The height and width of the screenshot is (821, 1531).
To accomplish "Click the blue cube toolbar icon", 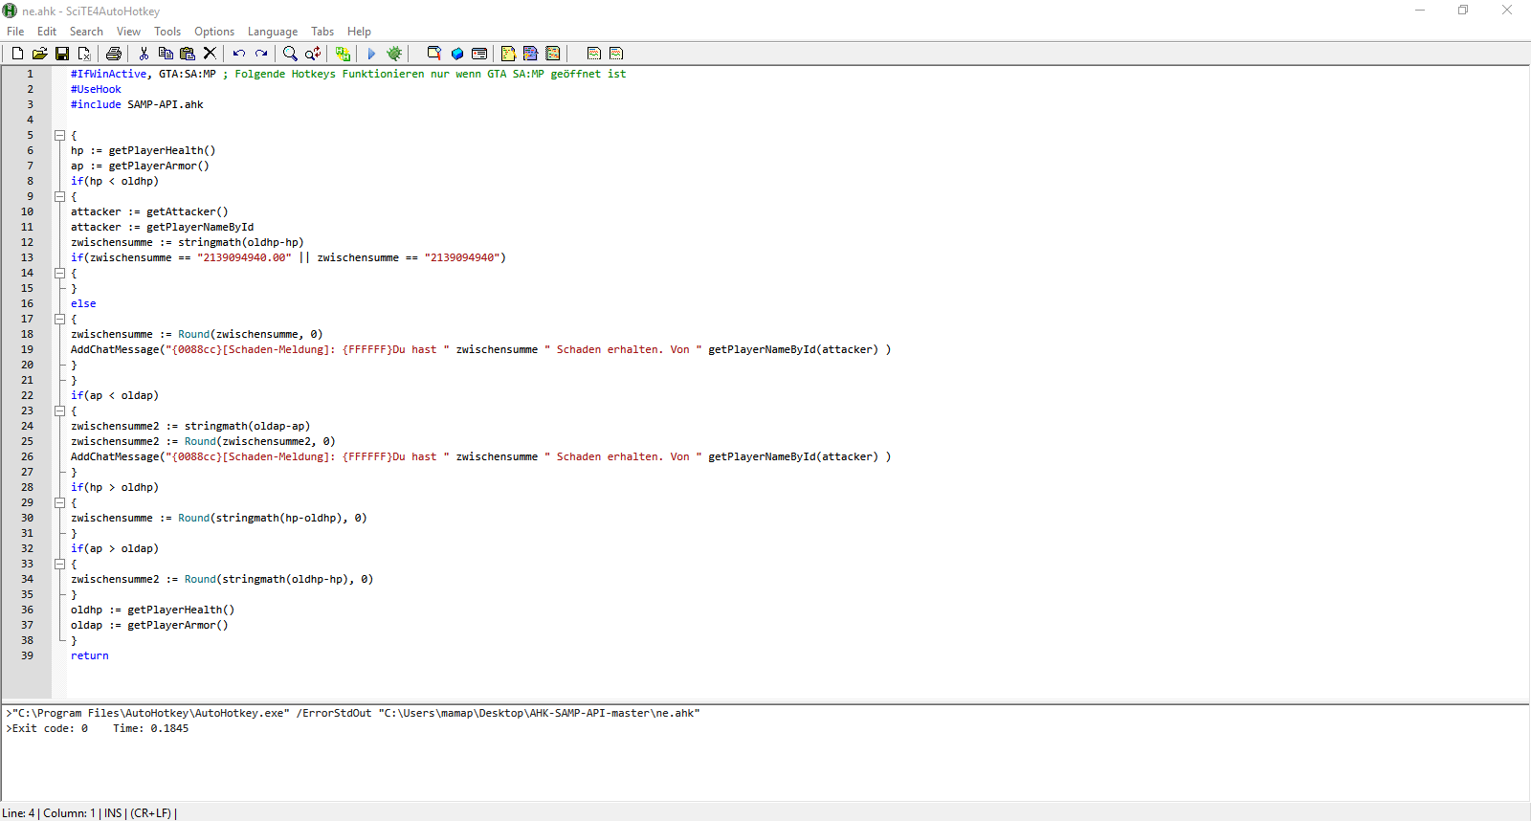I will (x=457, y=54).
